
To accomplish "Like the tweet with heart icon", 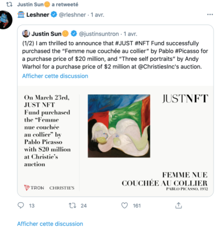I will 124,205.
